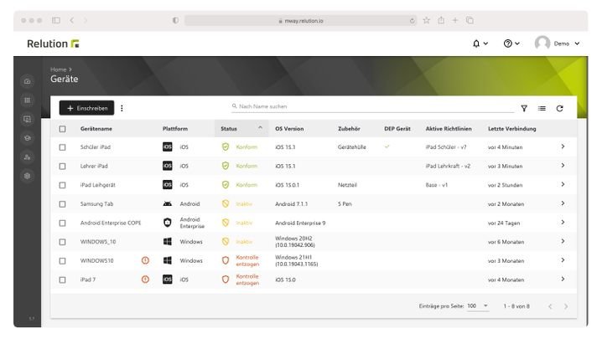
Task: Open the more options three-dot menu
Action: pyautogui.click(x=122, y=108)
